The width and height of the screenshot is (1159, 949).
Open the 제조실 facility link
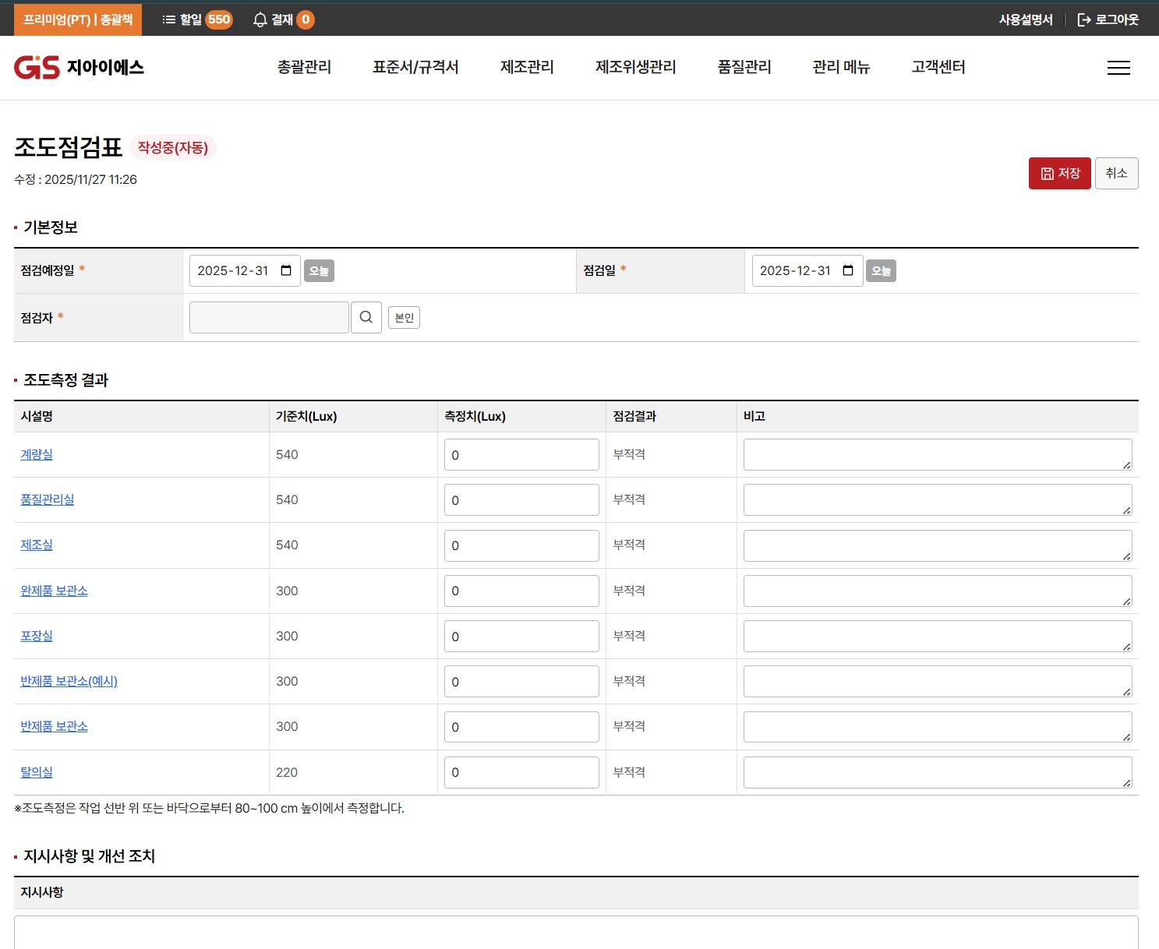point(37,545)
